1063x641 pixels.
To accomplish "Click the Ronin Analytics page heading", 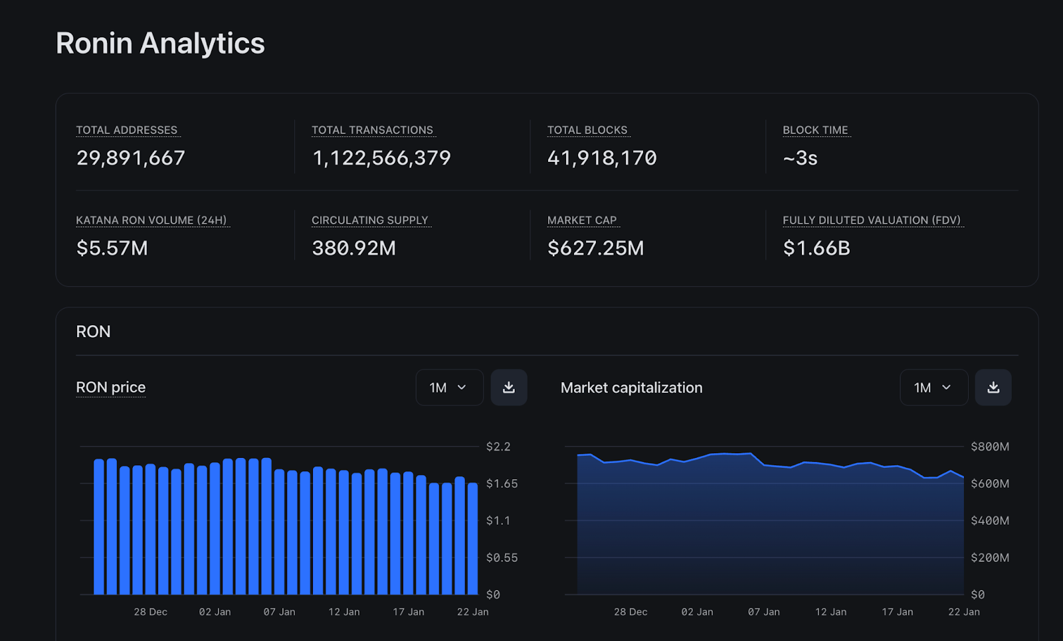I will pyautogui.click(x=160, y=44).
